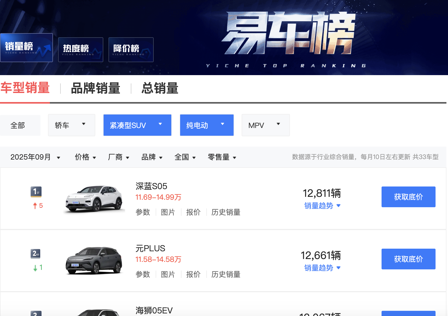Screen dimensions: 448x316
Task: Open the 2025年09月 month selector
Action: click(x=36, y=157)
